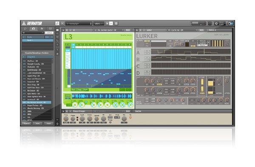255x167 pixels.
Task: Toggle the A view button on the L3 header
Action: pos(63,30)
